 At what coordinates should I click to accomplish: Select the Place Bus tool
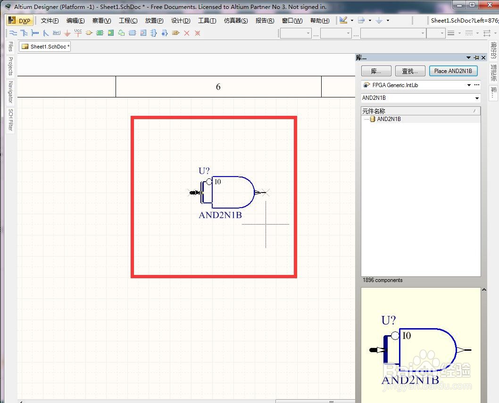pos(24,32)
